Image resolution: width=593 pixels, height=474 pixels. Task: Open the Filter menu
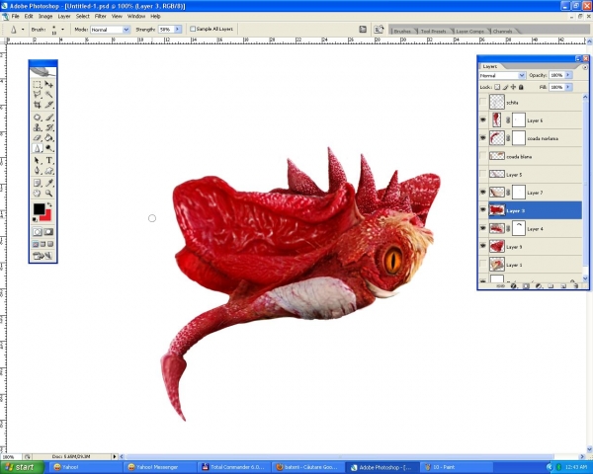100,16
